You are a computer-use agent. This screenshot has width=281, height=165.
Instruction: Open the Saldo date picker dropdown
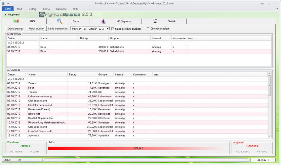click(107, 29)
